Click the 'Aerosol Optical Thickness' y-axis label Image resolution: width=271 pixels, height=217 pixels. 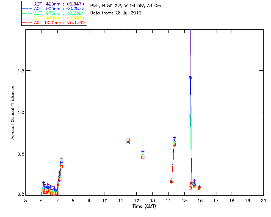click(13, 113)
